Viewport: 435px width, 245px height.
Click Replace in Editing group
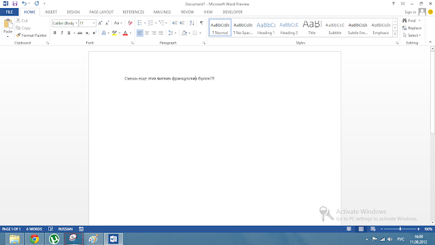click(x=412, y=28)
